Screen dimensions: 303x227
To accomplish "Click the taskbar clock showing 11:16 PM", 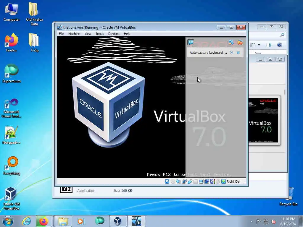I will [288, 221].
